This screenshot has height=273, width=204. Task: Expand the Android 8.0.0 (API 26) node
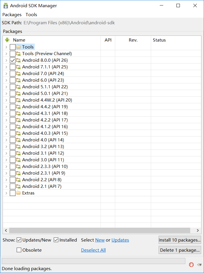[6, 60]
